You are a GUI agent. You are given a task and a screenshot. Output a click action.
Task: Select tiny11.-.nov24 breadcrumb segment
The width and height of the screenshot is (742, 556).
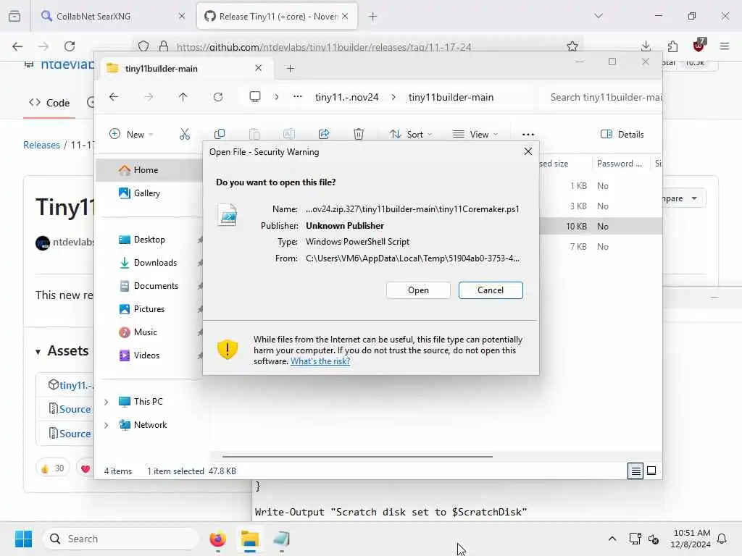click(347, 97)
